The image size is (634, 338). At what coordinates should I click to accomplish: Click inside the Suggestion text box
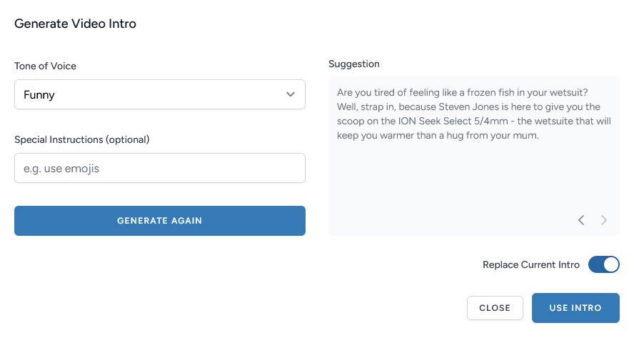click(x=473, y=179)
